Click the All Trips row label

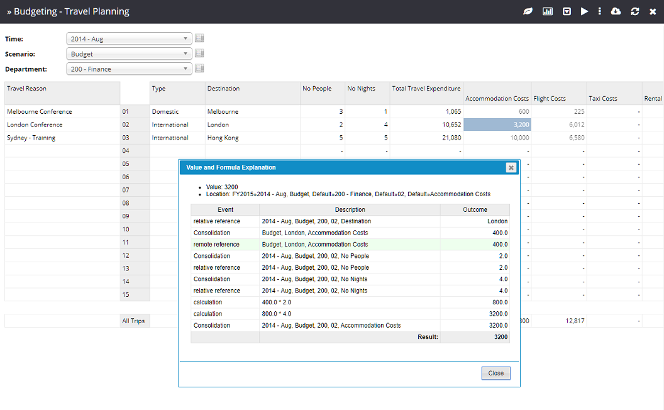click(135, 321)
